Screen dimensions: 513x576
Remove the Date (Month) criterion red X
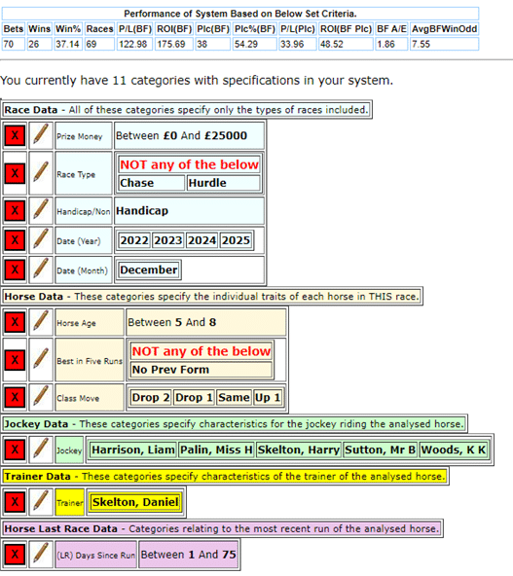[15, 270]
